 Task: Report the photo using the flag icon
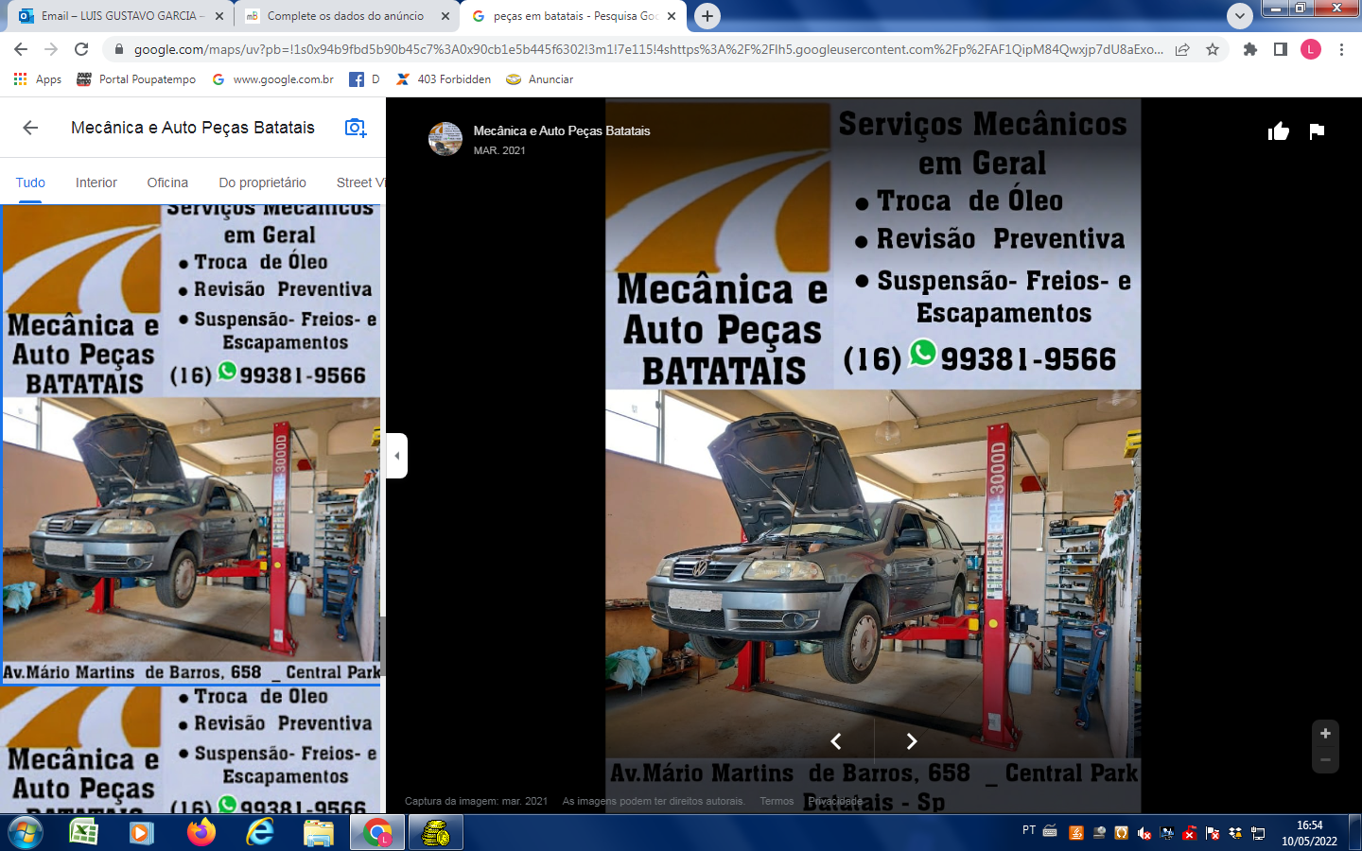[x=1317, y=131]
